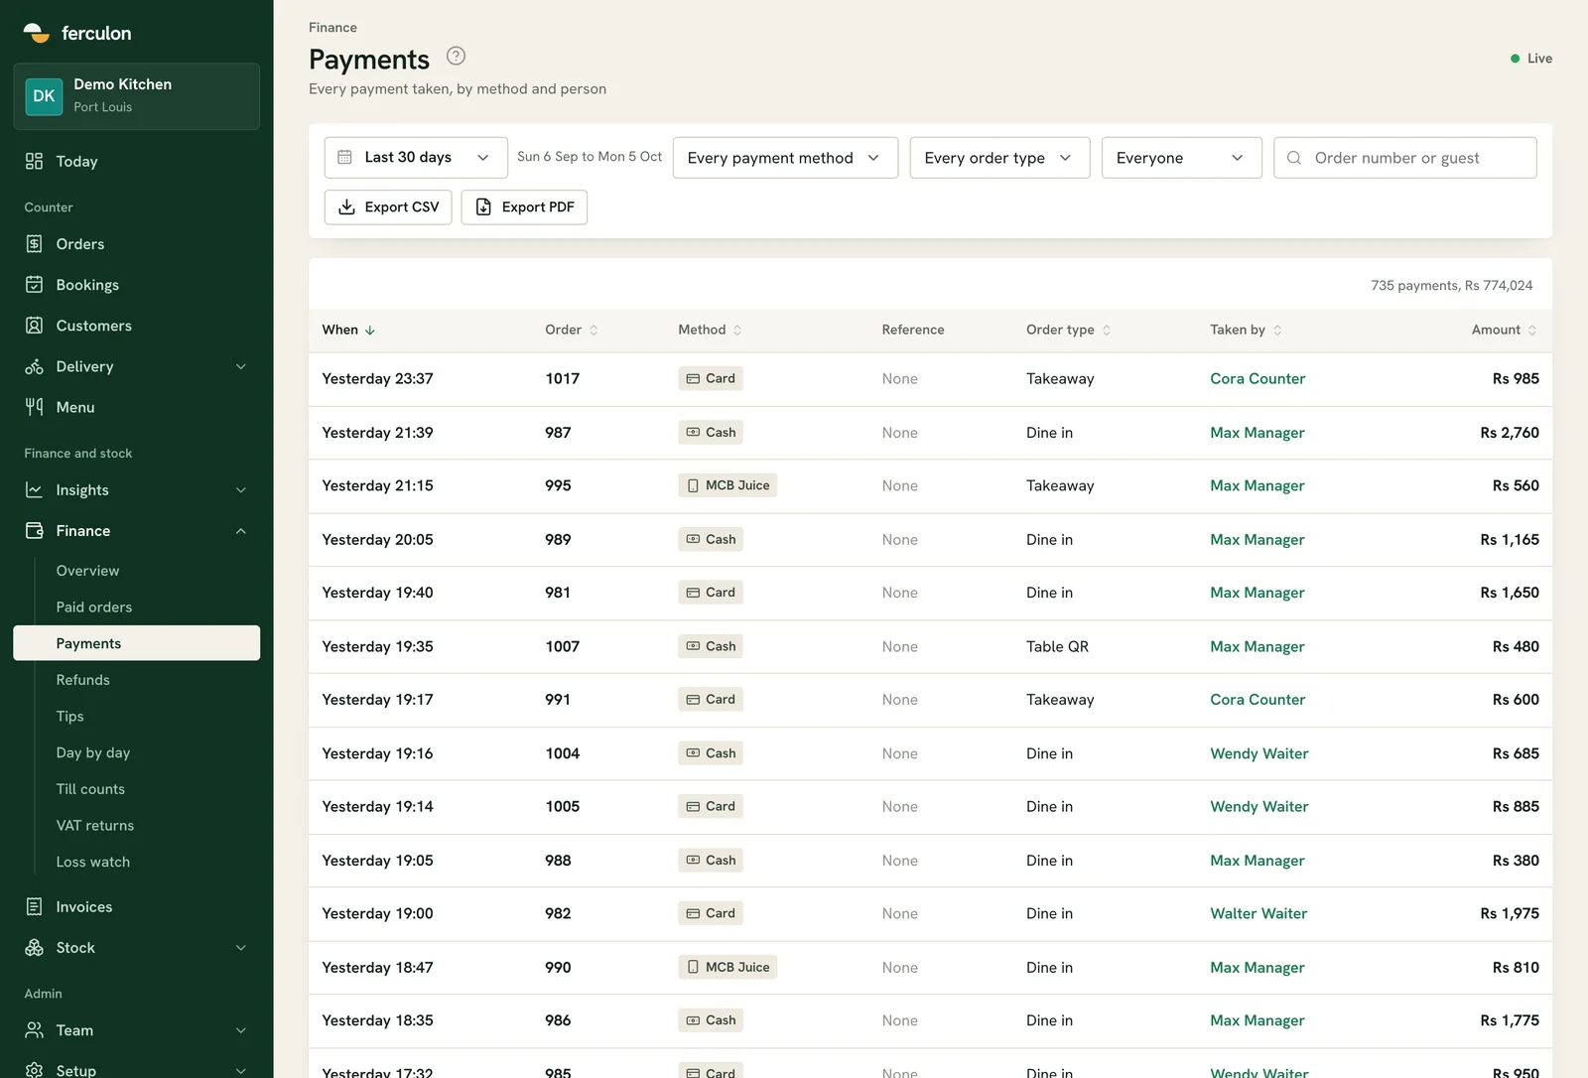Click the Export CSV button
This screenshot has height=1078, width=1588.
click(x=388, y=206)
